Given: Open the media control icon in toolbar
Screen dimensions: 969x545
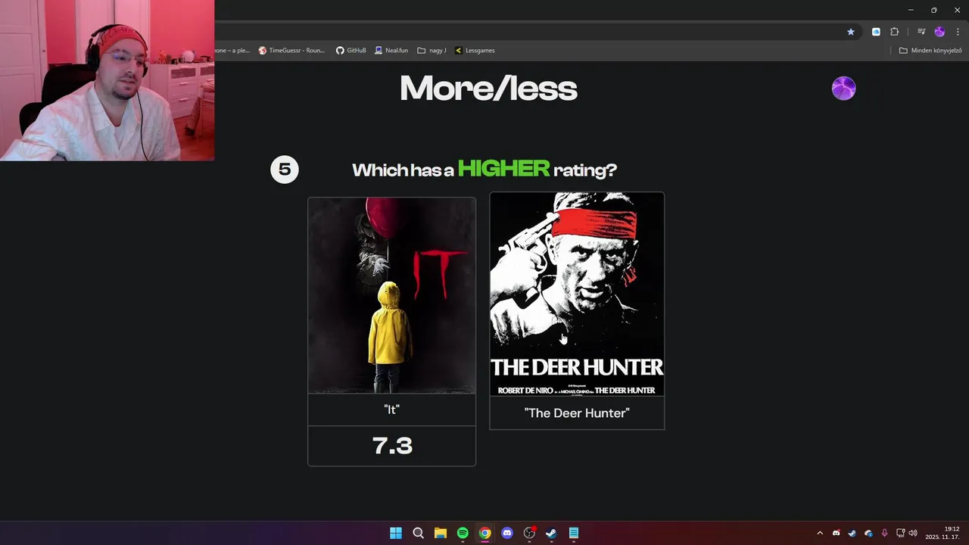Looking at the screenshot, I should [921, 32].
